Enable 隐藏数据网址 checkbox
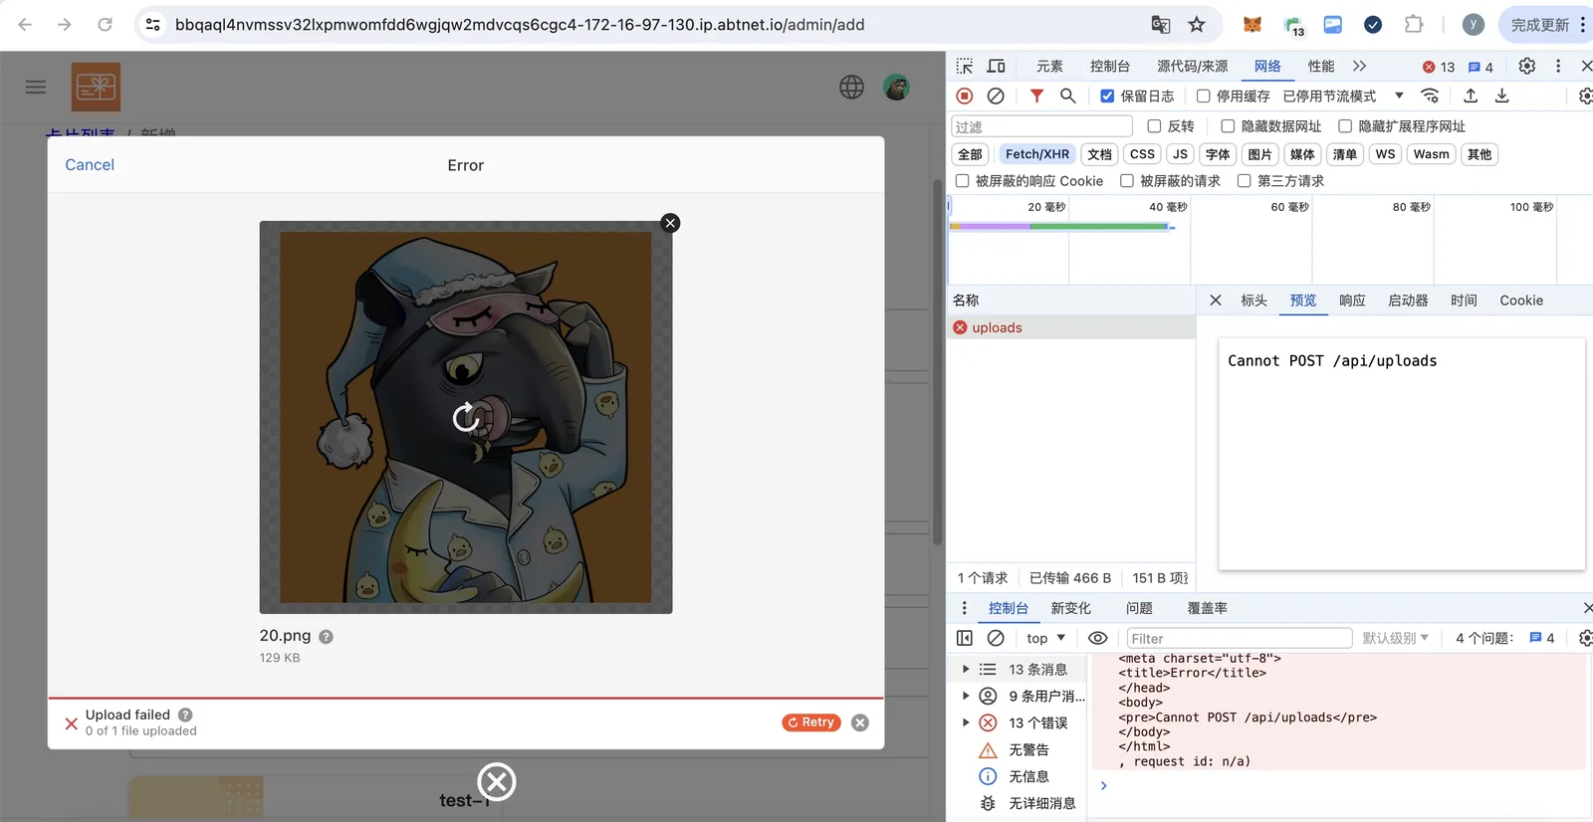The height and width of the screenshot is (822, 1593). click(1228, 126)
